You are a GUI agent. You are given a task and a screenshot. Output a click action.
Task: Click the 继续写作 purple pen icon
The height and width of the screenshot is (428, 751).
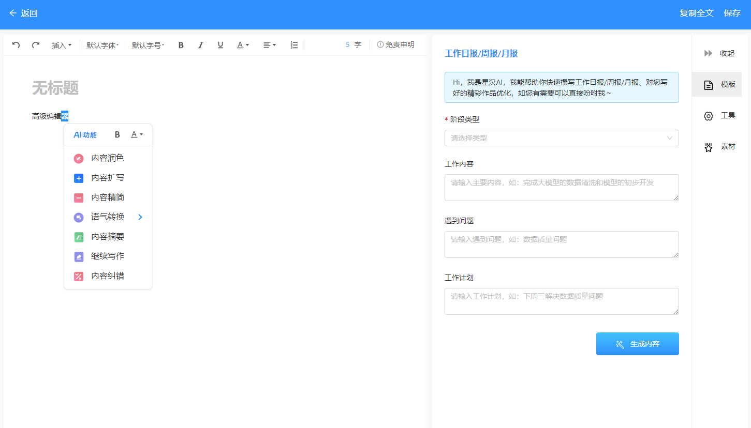[x=79, y=256]
